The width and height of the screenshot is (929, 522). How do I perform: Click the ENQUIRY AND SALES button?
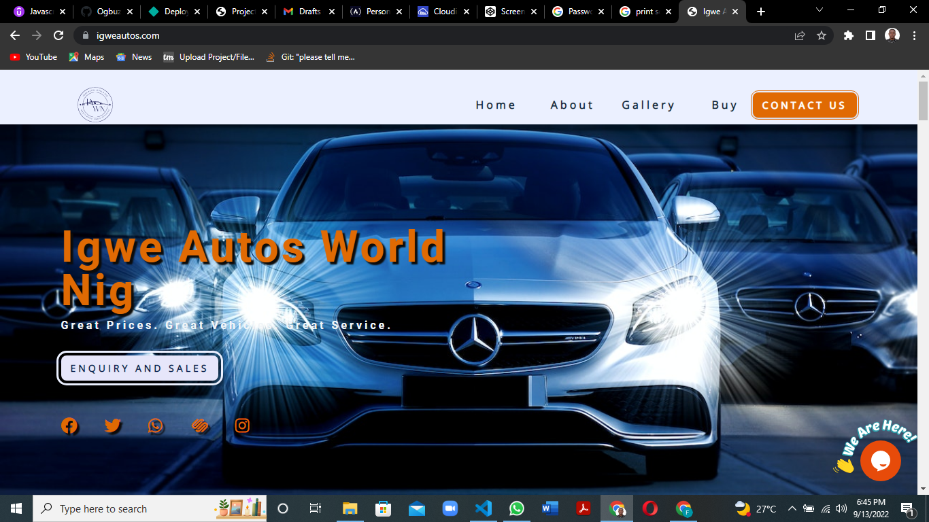[x=139, y=368]
